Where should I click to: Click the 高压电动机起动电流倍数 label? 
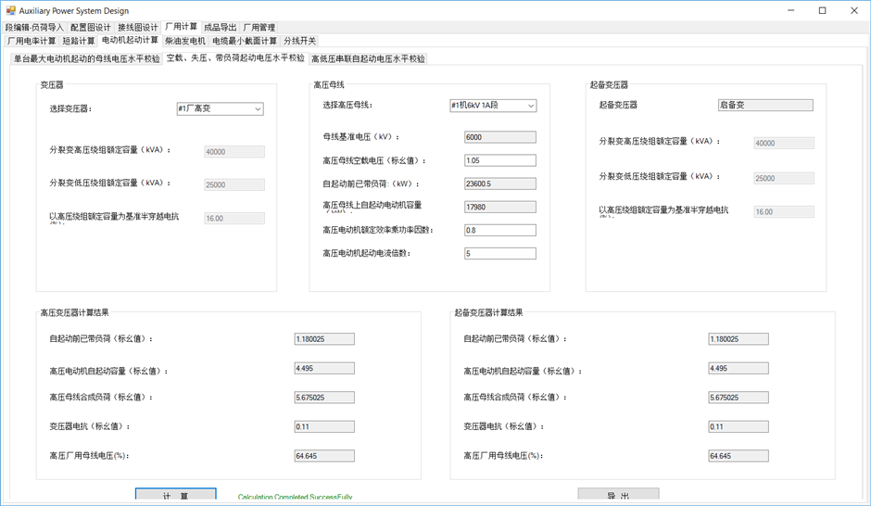pos(367,253)
